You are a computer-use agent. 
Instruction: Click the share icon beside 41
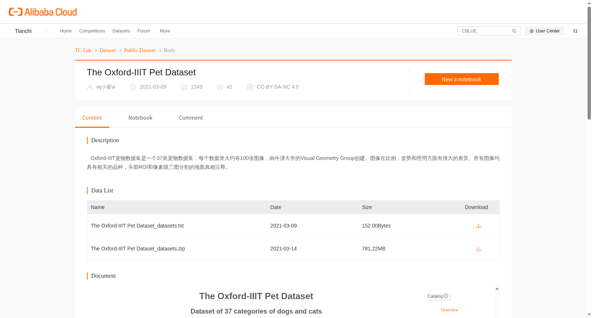[220, 87]
